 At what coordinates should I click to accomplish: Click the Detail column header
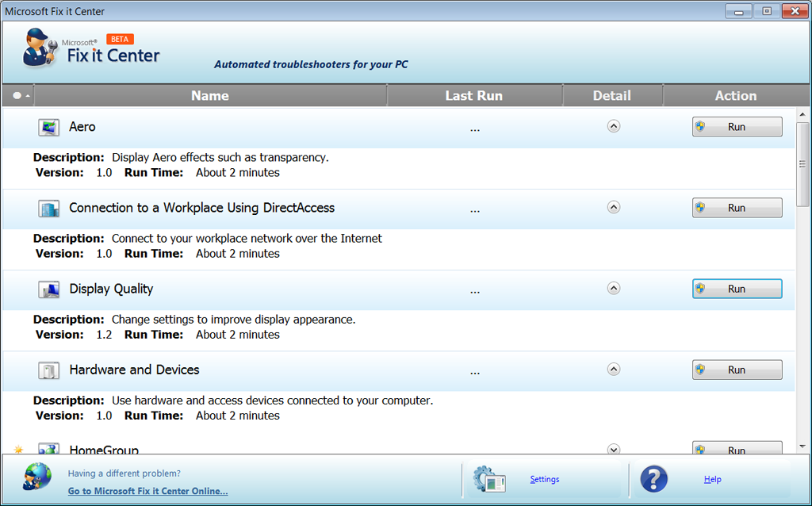612,96
